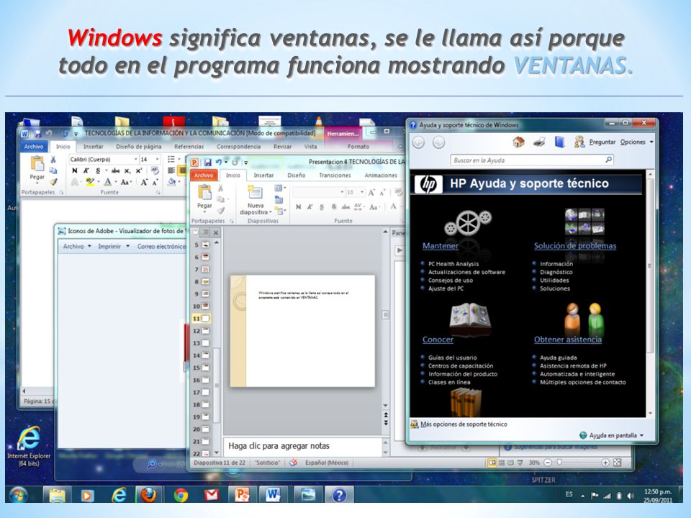Toggle italic K in the PowerPoint font group
This screenshot has width=691, height=518.
click(x=310, y=206)
